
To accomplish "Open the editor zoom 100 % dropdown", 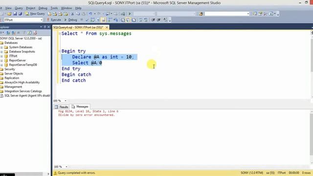I will pos(66,101).
